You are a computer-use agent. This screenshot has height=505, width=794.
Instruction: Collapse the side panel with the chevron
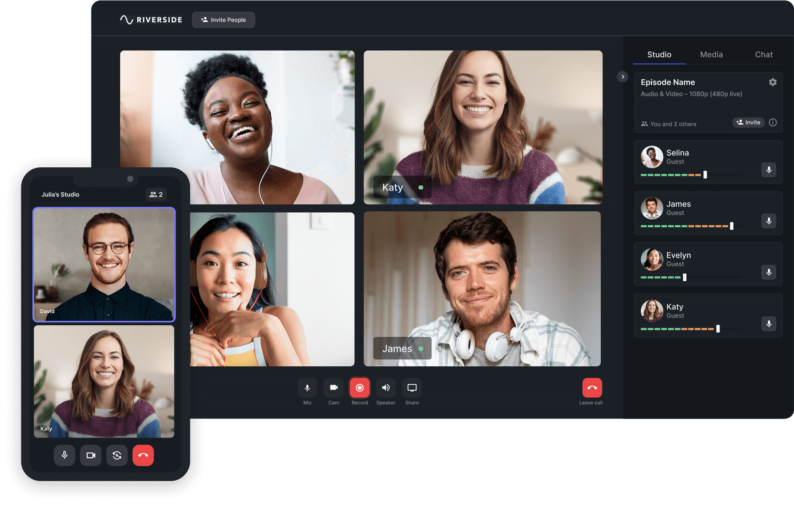pos(623,77)
